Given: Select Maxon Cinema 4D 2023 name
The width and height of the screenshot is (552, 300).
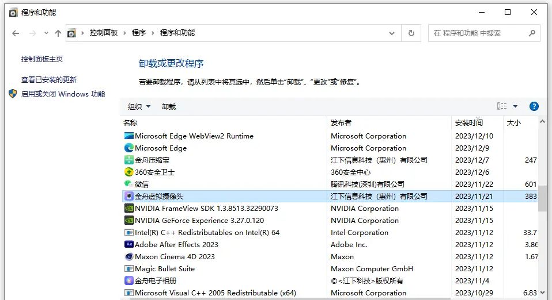Looking at the screenshot, I should [175, 256].
